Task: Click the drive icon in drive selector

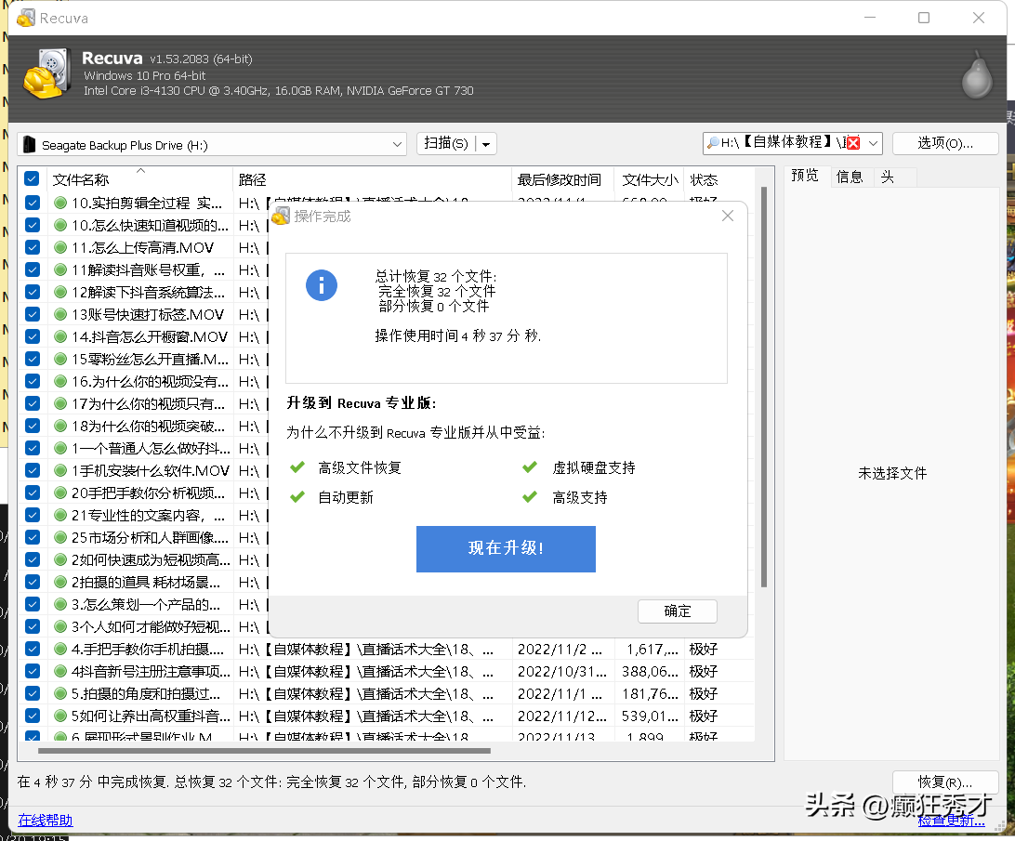Action: pyautogui.click(x=29, y=144)
